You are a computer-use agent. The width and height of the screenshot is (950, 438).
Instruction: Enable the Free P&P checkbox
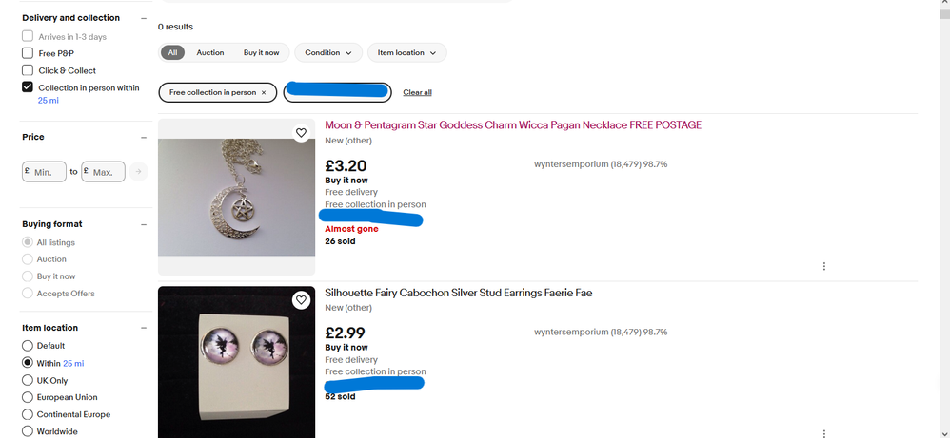pyautogui.click(x=28, y=53)
